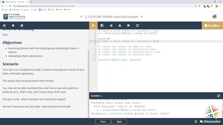This screenshot has width=223, height=125.
Task: Click the share code icon
Action: pyautogui.click(x=111, y=25)
